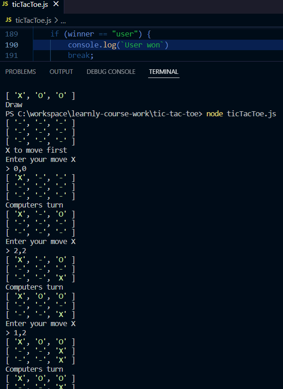
Task: Close the ticTacToe.js editor tab
Action: tap(56, 4)
